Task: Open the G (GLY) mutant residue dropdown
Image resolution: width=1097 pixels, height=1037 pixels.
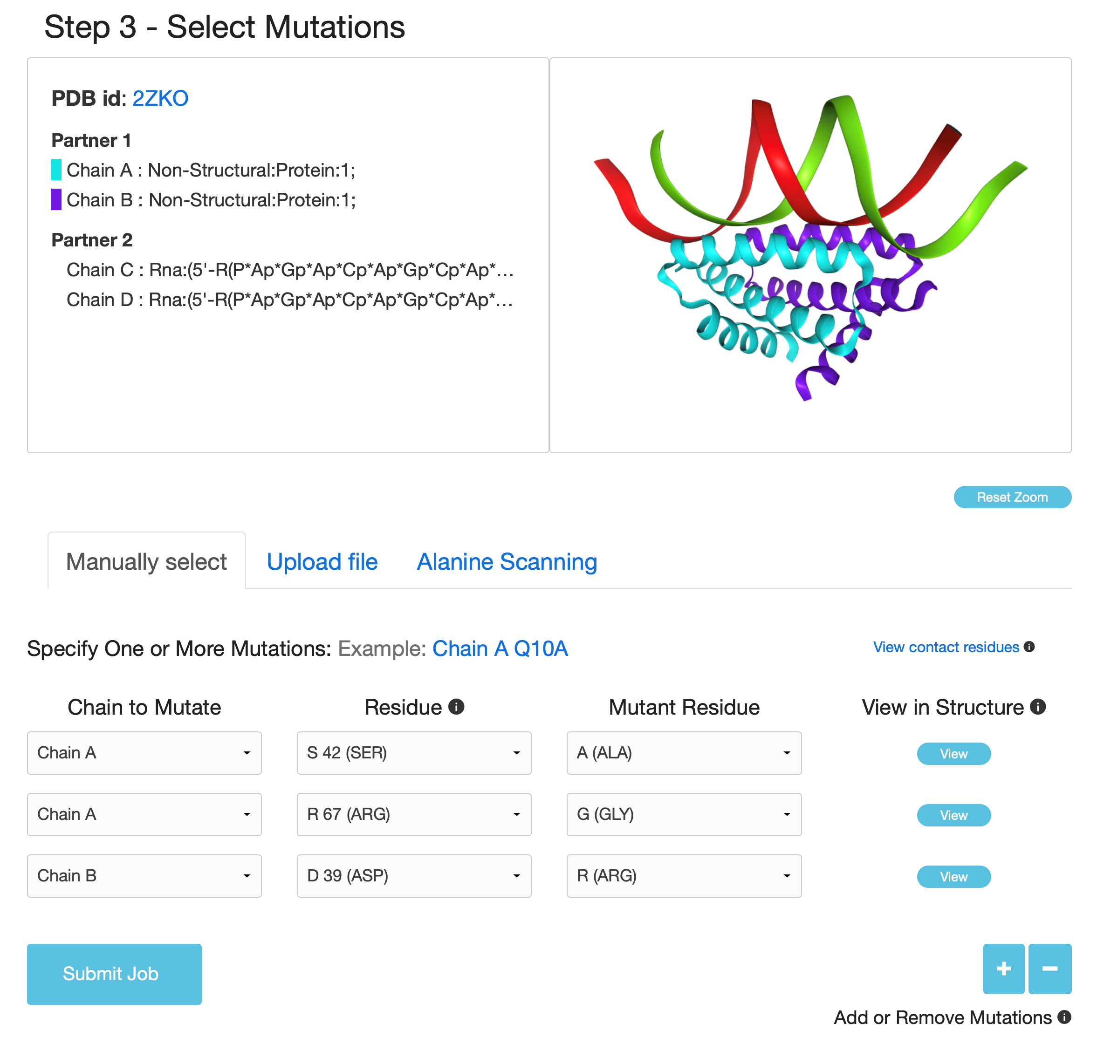Action: pos(684,814)
